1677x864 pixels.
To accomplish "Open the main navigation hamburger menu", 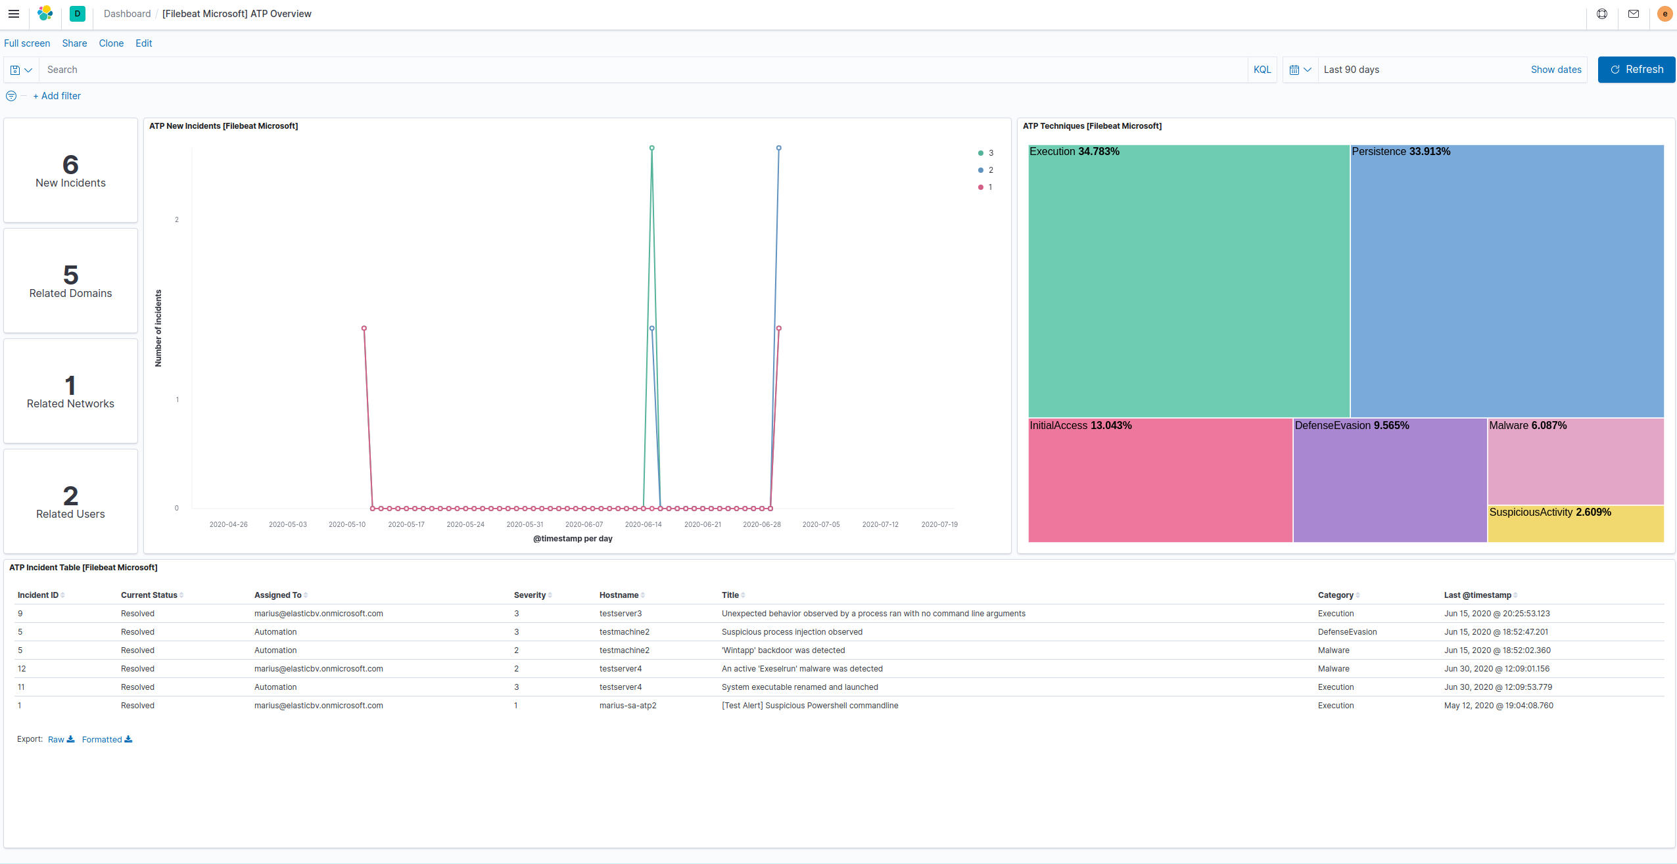I will pyautogui.click(x=14, y=14).
